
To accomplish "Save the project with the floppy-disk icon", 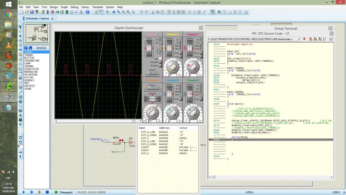I will coord(32,12).
